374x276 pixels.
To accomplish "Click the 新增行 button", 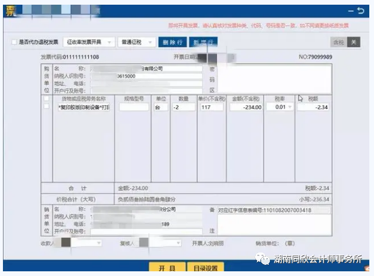I will (203, 42).
